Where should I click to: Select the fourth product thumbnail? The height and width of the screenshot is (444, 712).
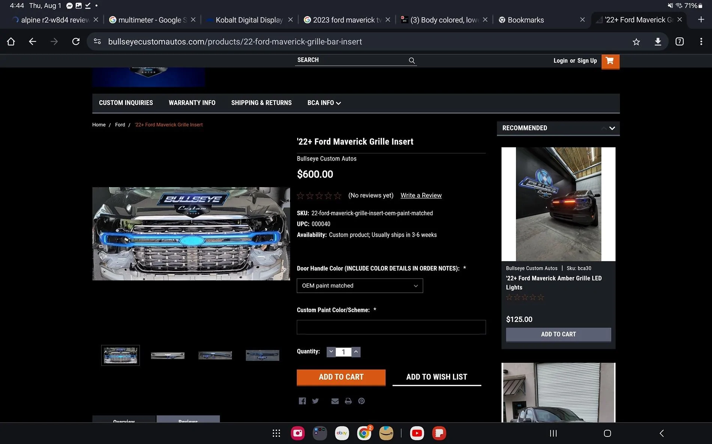coord(262,355)
